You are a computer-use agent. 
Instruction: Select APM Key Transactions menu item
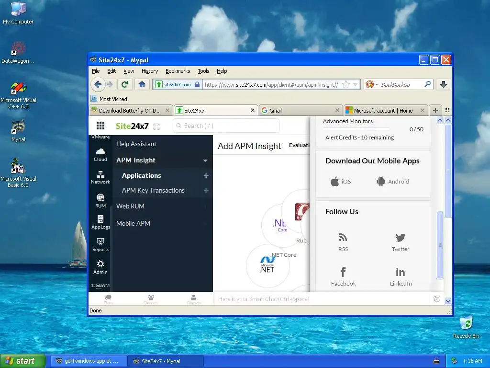[x=153, y=190]
